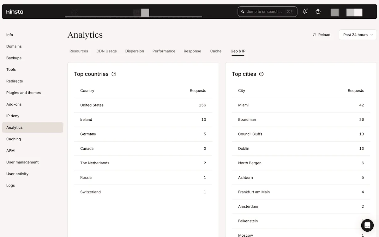Image resolution: width=379 pixels, height=237 pixels.
Task: Click the Reload refresh icon
Action: pyautogui.click(x=314, y=35)
